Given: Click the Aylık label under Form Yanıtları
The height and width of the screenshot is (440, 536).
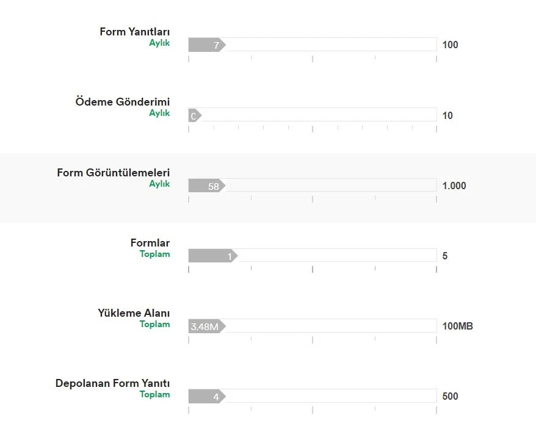Looking at the screenshot, I should pyautogui.click(x=160, y=43).
